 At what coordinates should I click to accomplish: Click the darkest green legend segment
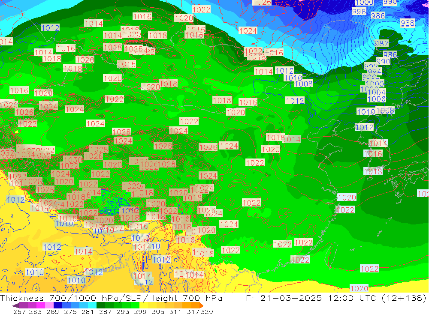click(101, 305)
